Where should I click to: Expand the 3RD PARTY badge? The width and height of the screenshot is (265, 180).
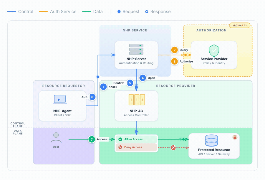[x=240, y=25]
